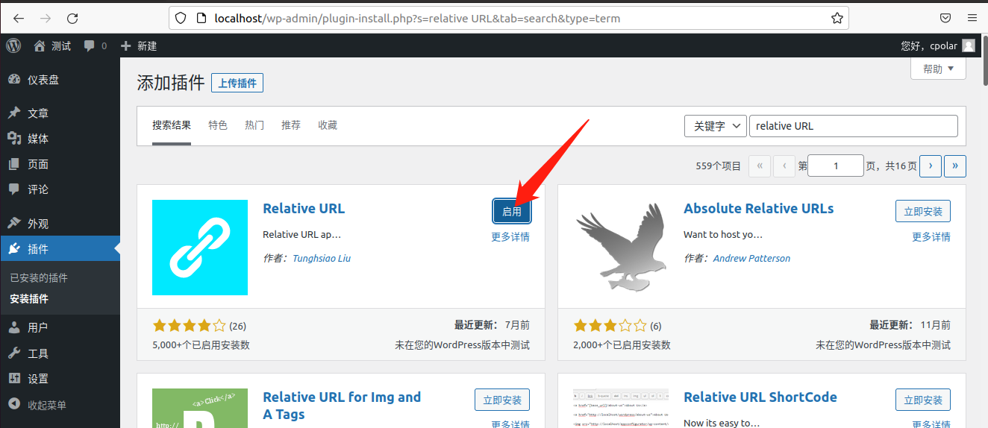Click Absolute Relative URLs star rating
This screenshot has height=428, width=988.
610,326
